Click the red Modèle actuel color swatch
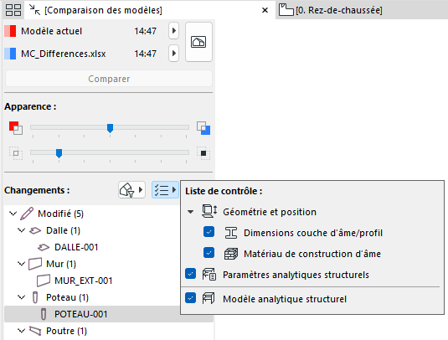The image size is (448, 340). pos(10,31)
